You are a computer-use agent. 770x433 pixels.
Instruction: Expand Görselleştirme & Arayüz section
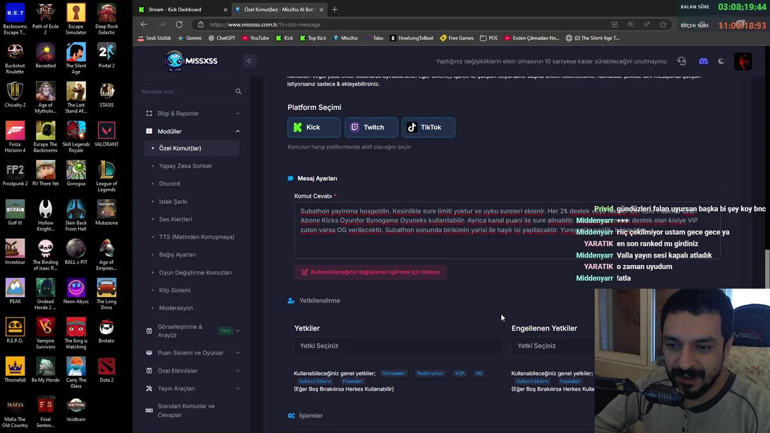point(192,331)
